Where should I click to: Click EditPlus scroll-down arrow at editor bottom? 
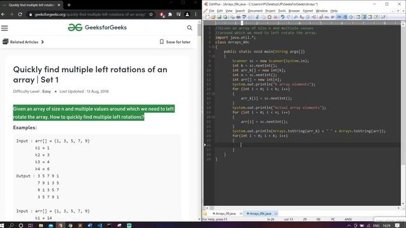pyautogui.click(x=403, y=204)
